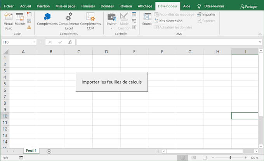Click the Cancel X formula button
Viewport: 264px width, 161px height.
tap(50, 42)
